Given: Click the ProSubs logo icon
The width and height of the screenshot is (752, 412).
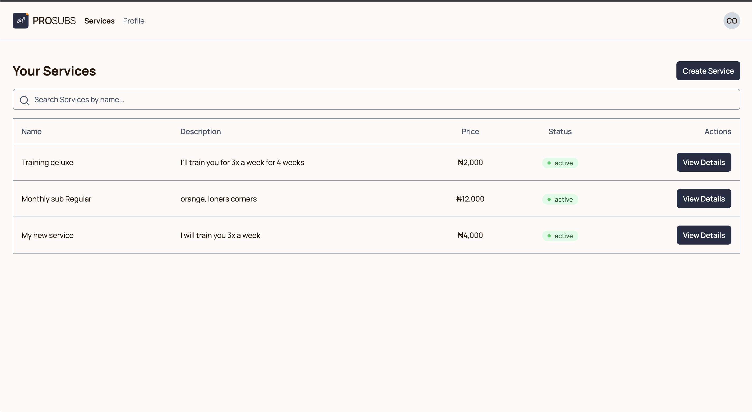Looking at the screenshot, I should click(20, 20).
